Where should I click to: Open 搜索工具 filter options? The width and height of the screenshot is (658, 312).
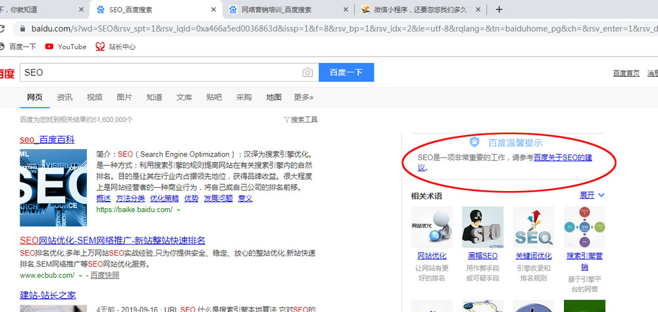point(301,120)
